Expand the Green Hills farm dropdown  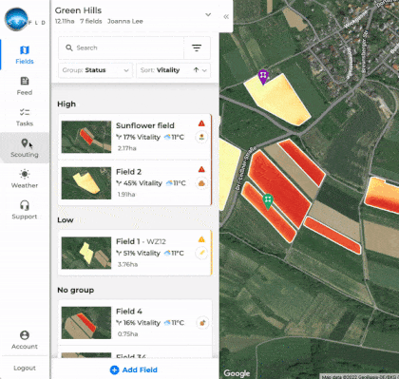tap(208, 15)
